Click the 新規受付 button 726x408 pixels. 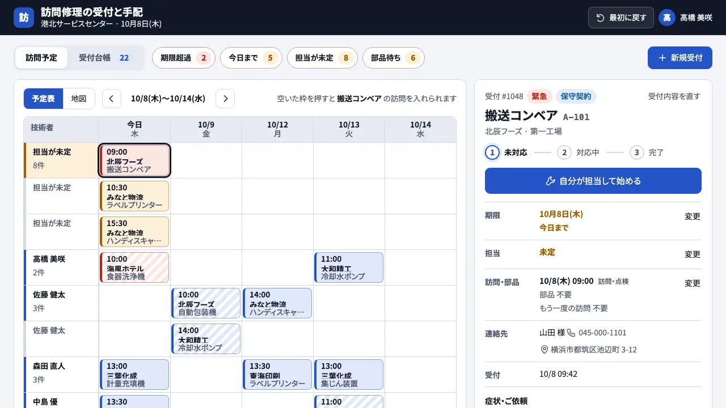click(680, 58)
